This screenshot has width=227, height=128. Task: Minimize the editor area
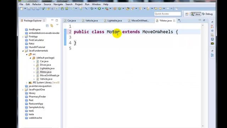(x=200, y=20)
